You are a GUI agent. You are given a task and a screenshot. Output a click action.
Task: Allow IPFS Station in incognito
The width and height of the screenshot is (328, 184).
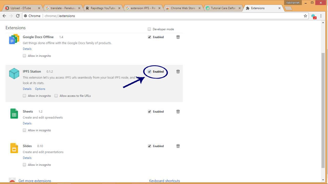coord(24,96)
